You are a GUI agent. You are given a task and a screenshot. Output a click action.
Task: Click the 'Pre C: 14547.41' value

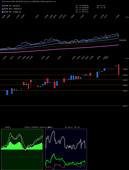tap(82, 12)
